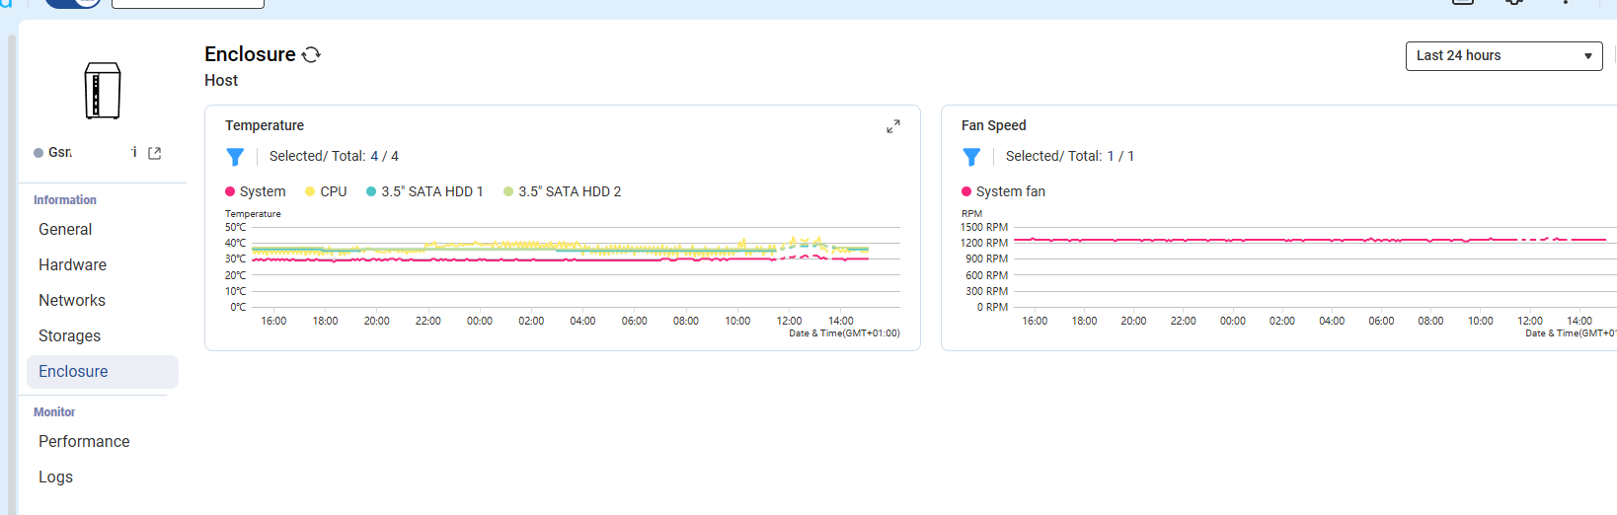1617x515 pixels.
Task: Open the Performance monitor page
Action: [84, 441]
